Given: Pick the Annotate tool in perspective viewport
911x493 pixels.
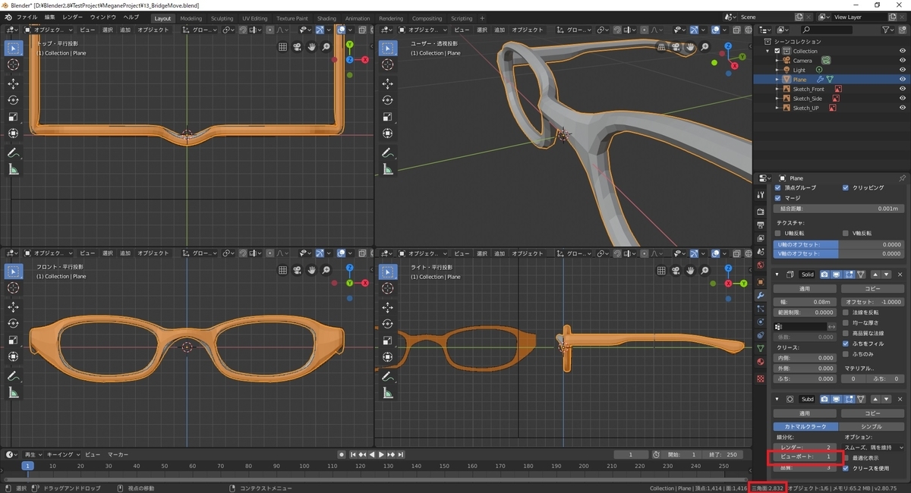Looking at the screenshot, I should [x=388, y=153].
